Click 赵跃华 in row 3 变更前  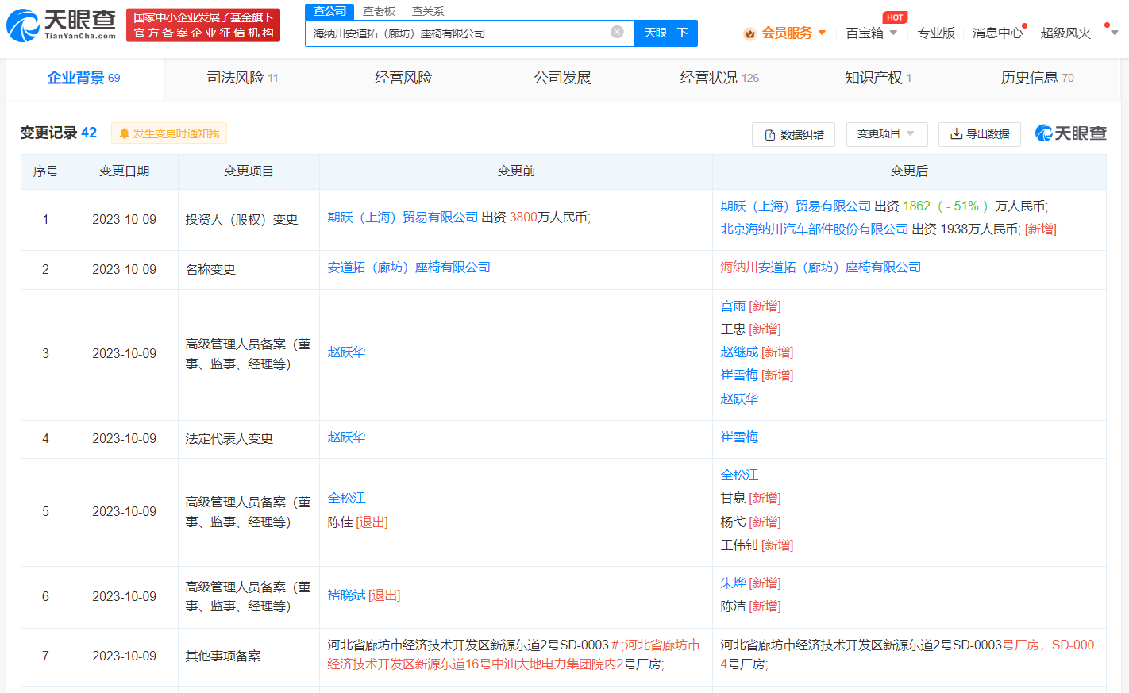pyautogui.click(x=346, y=352)
